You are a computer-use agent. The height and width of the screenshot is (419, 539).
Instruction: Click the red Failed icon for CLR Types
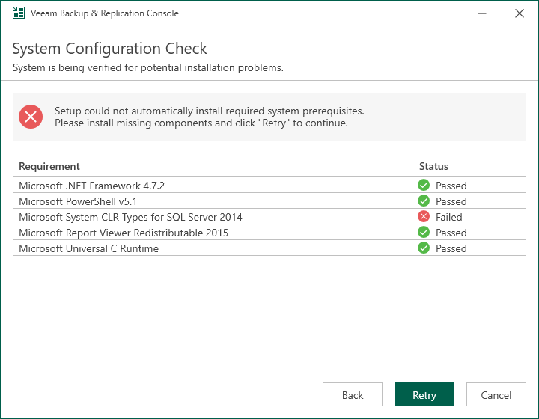424,217
